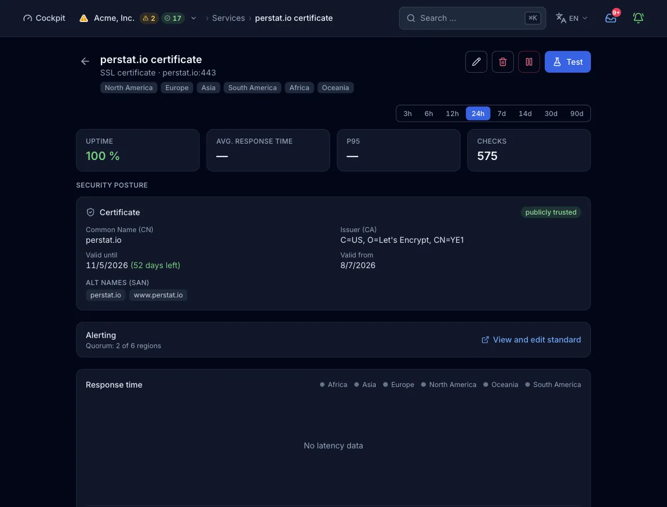
Task: Focus the Search input field
Action: (x=472, y=18)
